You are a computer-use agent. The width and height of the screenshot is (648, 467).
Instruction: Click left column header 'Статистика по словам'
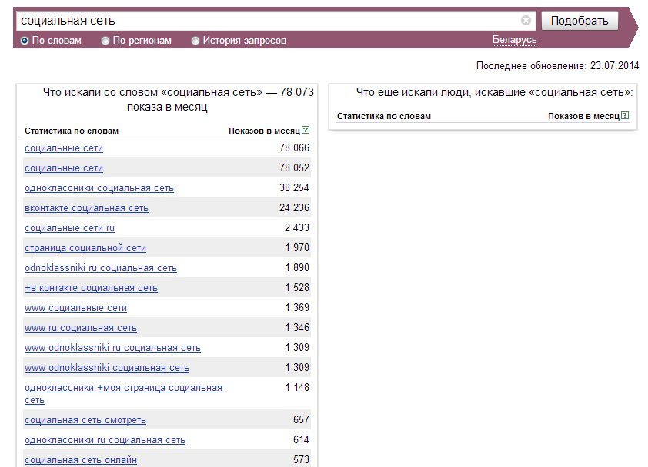coord(72,131)
